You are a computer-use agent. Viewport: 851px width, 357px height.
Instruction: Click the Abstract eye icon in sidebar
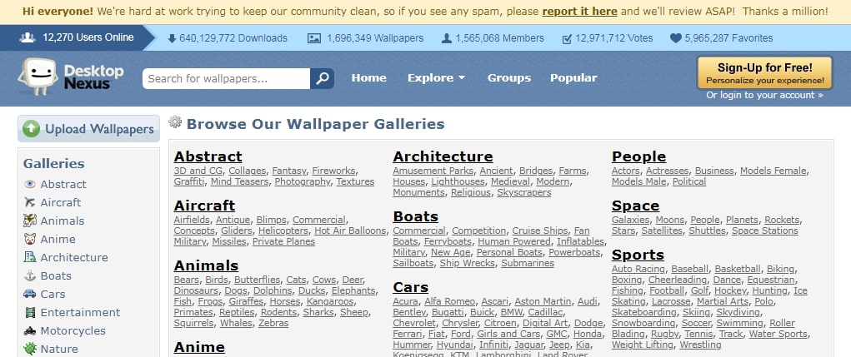[x=30, y=184]
